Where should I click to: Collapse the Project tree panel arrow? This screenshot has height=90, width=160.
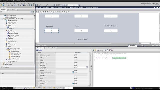(34, 7)
